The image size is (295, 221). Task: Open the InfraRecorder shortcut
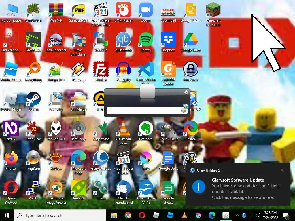pos(56,42)
